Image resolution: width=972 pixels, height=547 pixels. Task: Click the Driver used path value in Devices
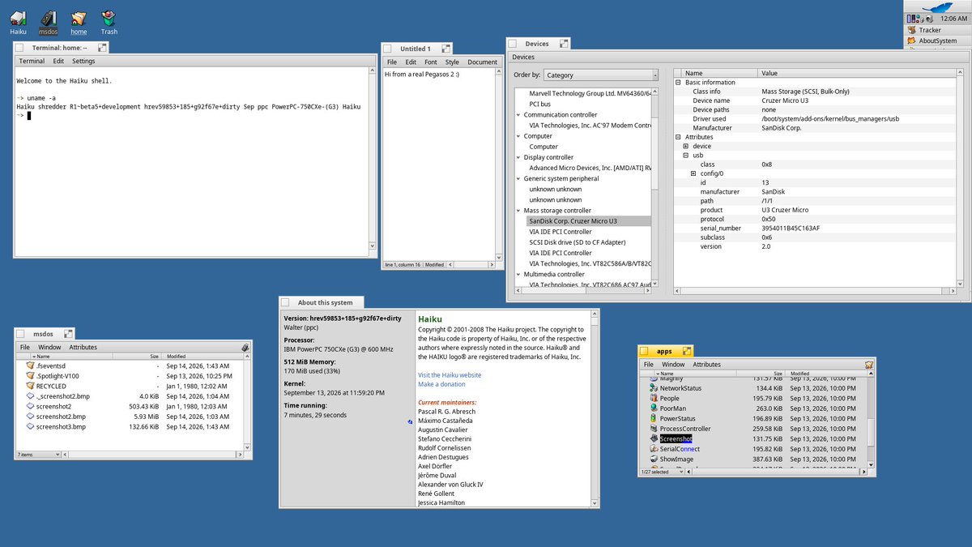830,118
